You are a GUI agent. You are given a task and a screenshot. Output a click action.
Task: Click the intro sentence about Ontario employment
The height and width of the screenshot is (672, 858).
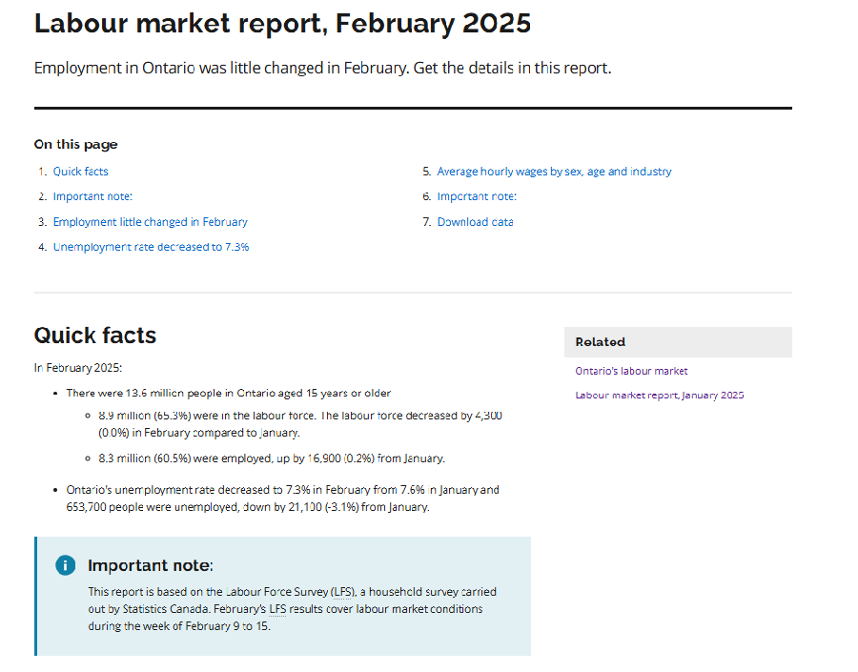click(x=322, y=69)
